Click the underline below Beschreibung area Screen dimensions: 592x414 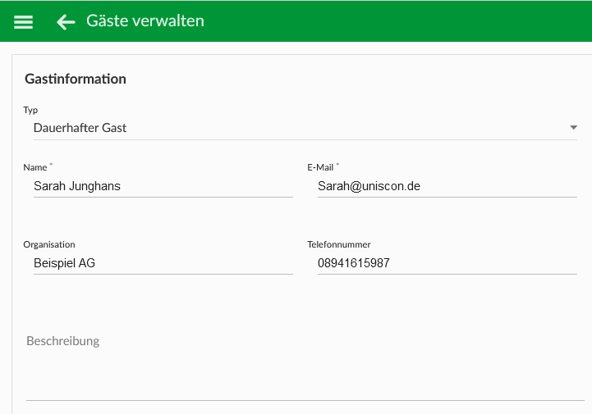point(305,400)
